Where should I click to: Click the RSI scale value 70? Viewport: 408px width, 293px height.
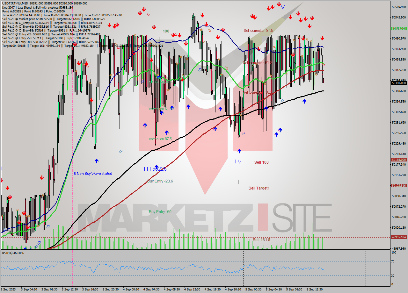point(393,261)
